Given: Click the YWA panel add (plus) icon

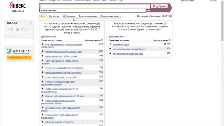Looking at the screenshot, I should point(8,29).
